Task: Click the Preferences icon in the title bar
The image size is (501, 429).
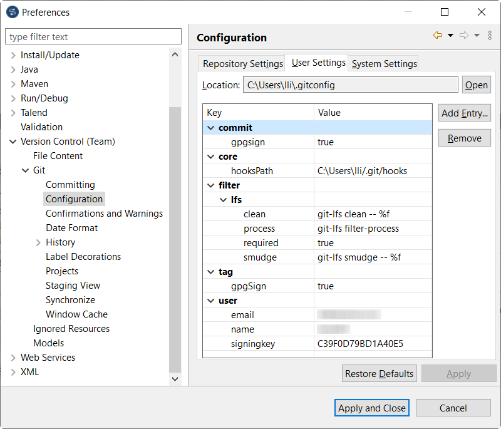Action: point(13,12)
